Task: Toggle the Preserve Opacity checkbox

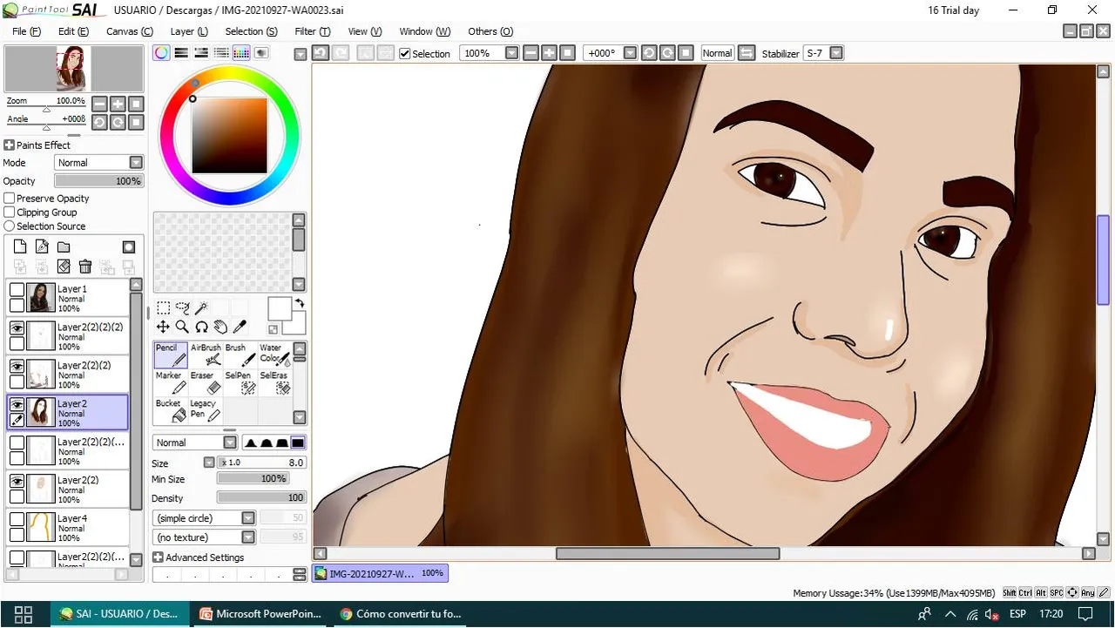Action: point(10,199)
